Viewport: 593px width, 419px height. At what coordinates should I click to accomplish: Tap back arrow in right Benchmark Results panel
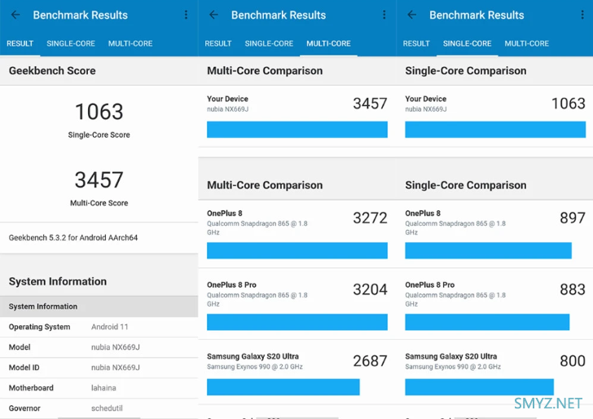pyautogui.click(x=412, y=15)
